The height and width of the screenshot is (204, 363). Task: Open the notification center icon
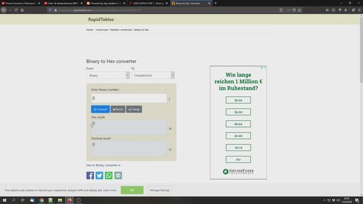[357, 200]
